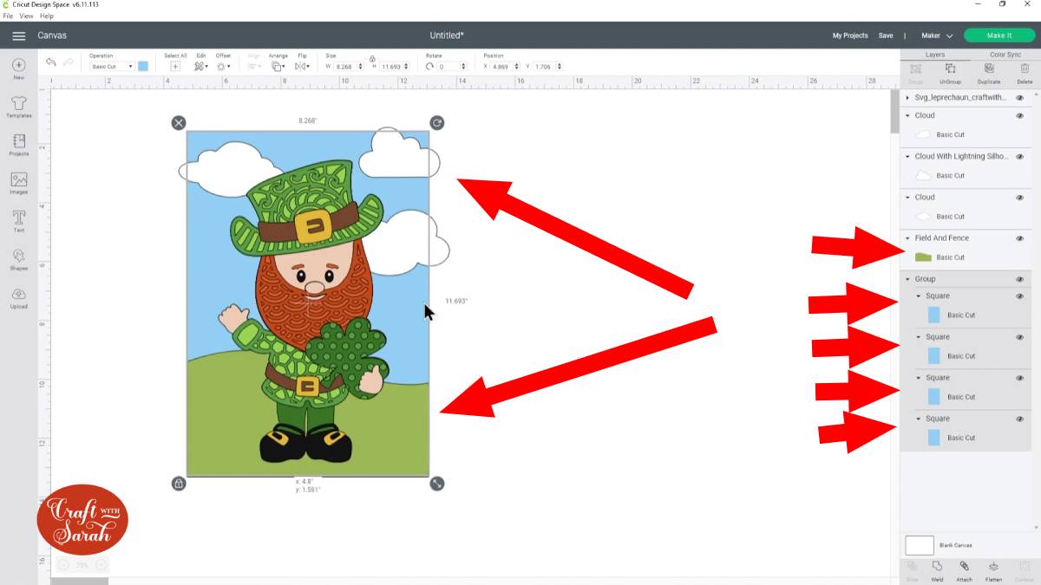The width and height of the screenshot is (1041, 585).
Task: Switch to the Layers tab
Action: (x=935, y=55)
